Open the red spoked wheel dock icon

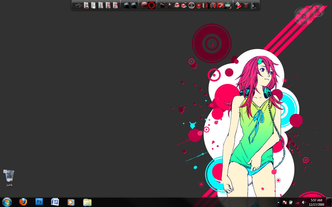(199, 5)
